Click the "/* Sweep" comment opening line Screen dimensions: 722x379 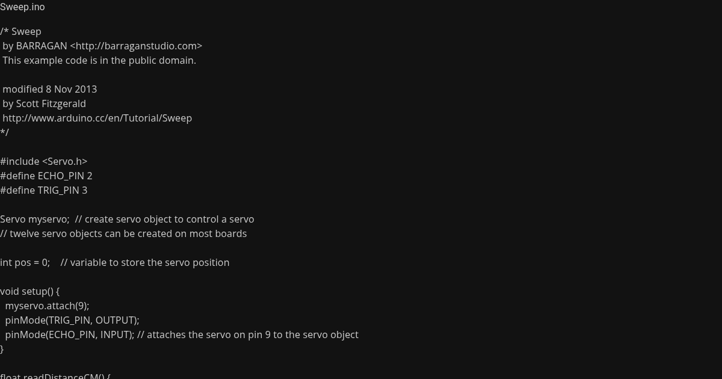pos(20,31)
